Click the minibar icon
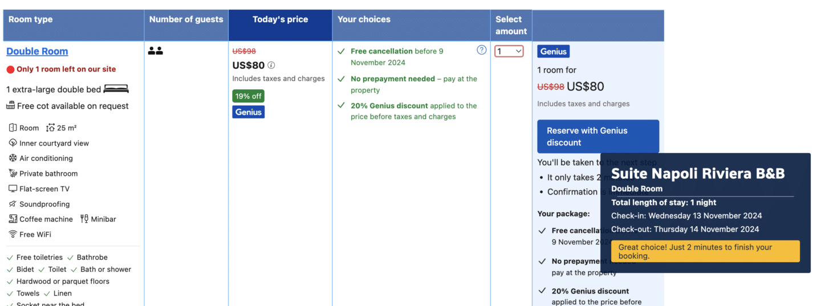The image size is (821, 306). click(84, 219)
